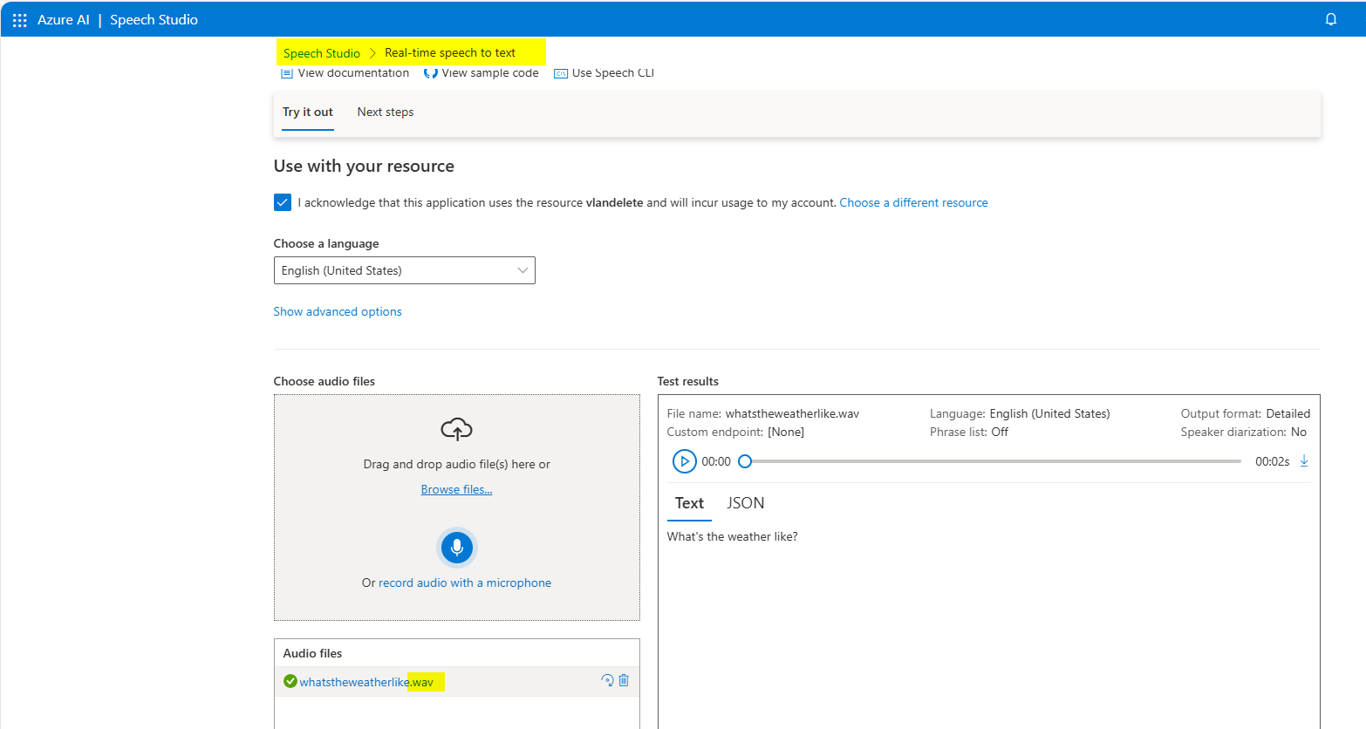Open the notifications bell
This screenshot has width=1366, height=729.
[x=1331, y=19]
